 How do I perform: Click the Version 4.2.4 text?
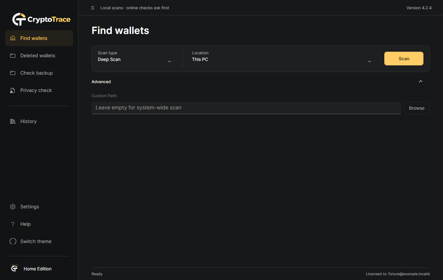coord(419,8)
